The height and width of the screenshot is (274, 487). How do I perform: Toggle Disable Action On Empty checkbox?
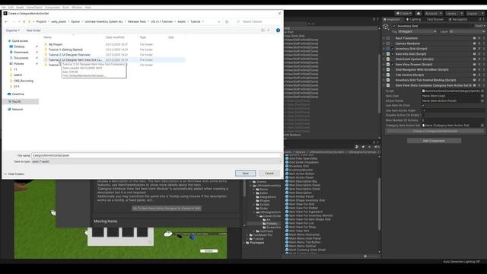(x=423, y=115)
